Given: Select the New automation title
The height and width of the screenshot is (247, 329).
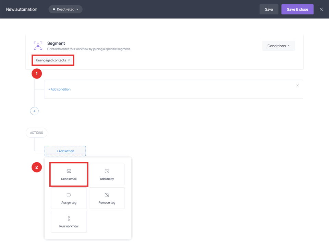Looking at the screenshot, I should pyautogui.click(x=22, y=9).
